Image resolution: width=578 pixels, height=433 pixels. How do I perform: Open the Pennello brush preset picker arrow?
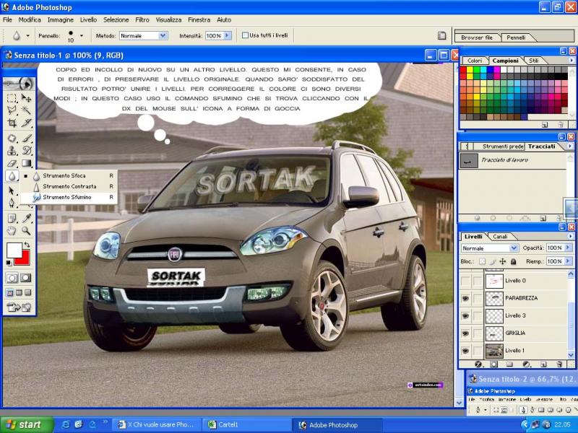(x=82, y=36)
